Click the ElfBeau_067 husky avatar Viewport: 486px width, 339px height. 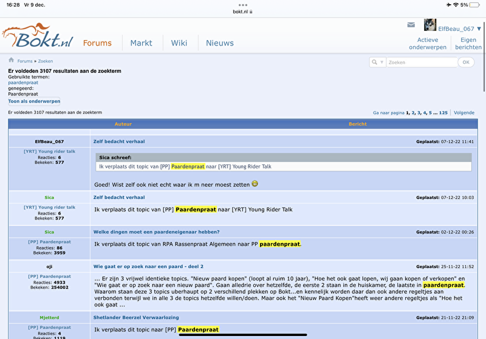tap(430, 25)
